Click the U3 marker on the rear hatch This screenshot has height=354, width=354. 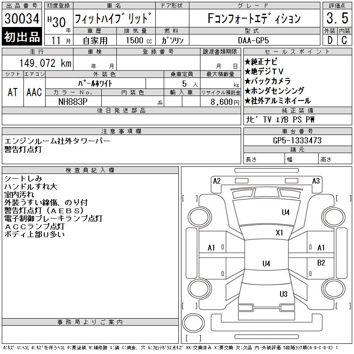coord(284,294)
